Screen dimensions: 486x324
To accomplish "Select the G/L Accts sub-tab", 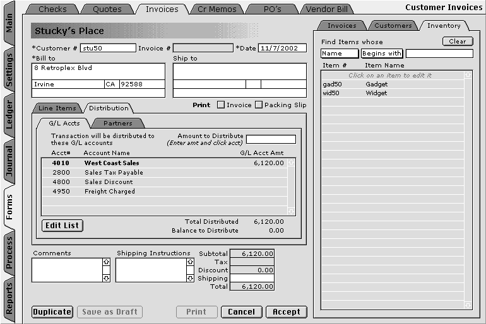I will tap(64, 123).
